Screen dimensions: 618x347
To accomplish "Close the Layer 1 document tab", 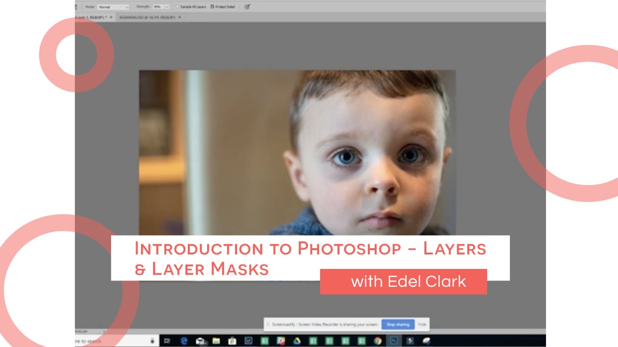I will 111,17.
